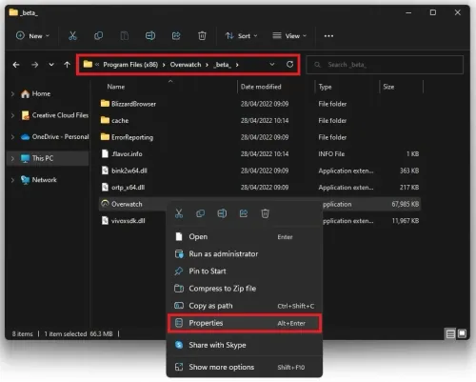Click the Delete trash icon in the top toolbar
This screenshot has height=382, width=476.
202,35
